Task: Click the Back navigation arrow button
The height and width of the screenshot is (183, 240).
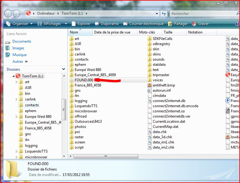Action: [8, 14]
